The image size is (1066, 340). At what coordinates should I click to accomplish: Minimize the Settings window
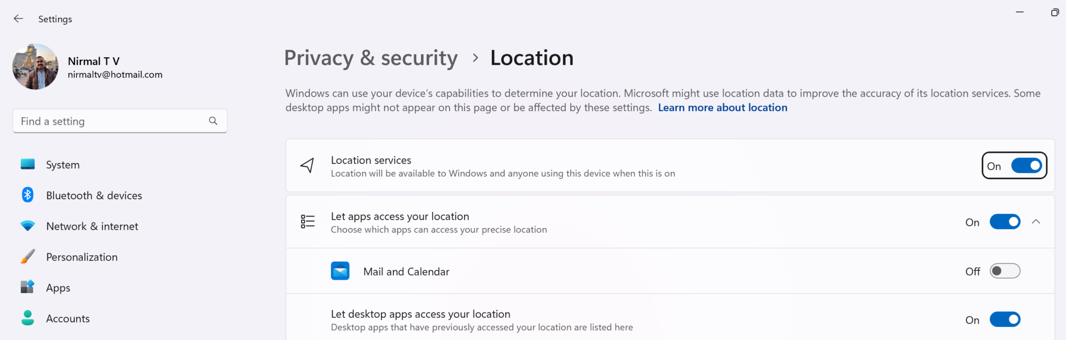[1020, 12]
